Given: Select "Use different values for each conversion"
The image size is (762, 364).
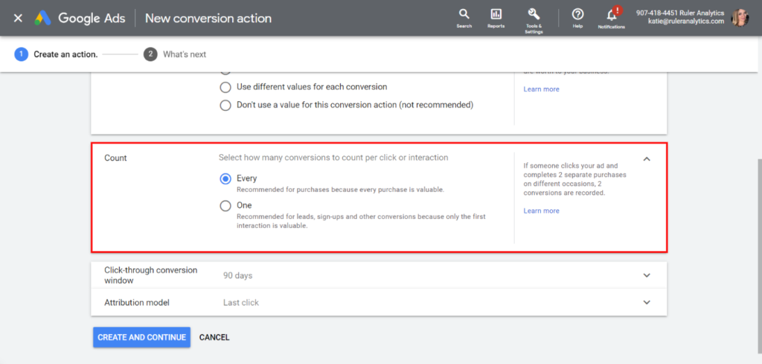Looking at the screenshot, I should 225,87.
